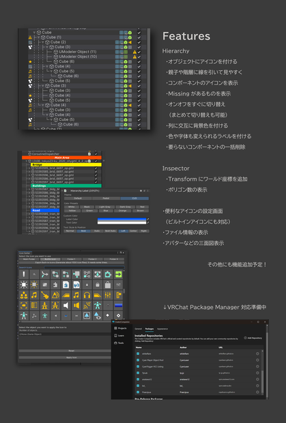Viewport: 286px width, 423px height.
Task: Choose the green arrow box icon
Action: point(119,274)
